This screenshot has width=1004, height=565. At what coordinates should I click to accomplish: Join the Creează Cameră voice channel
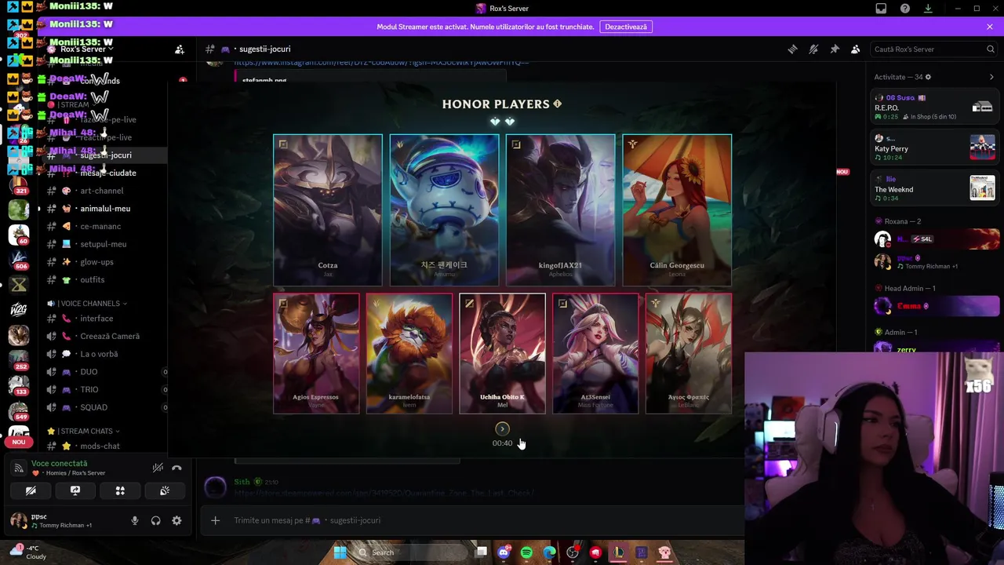point(106,336)
